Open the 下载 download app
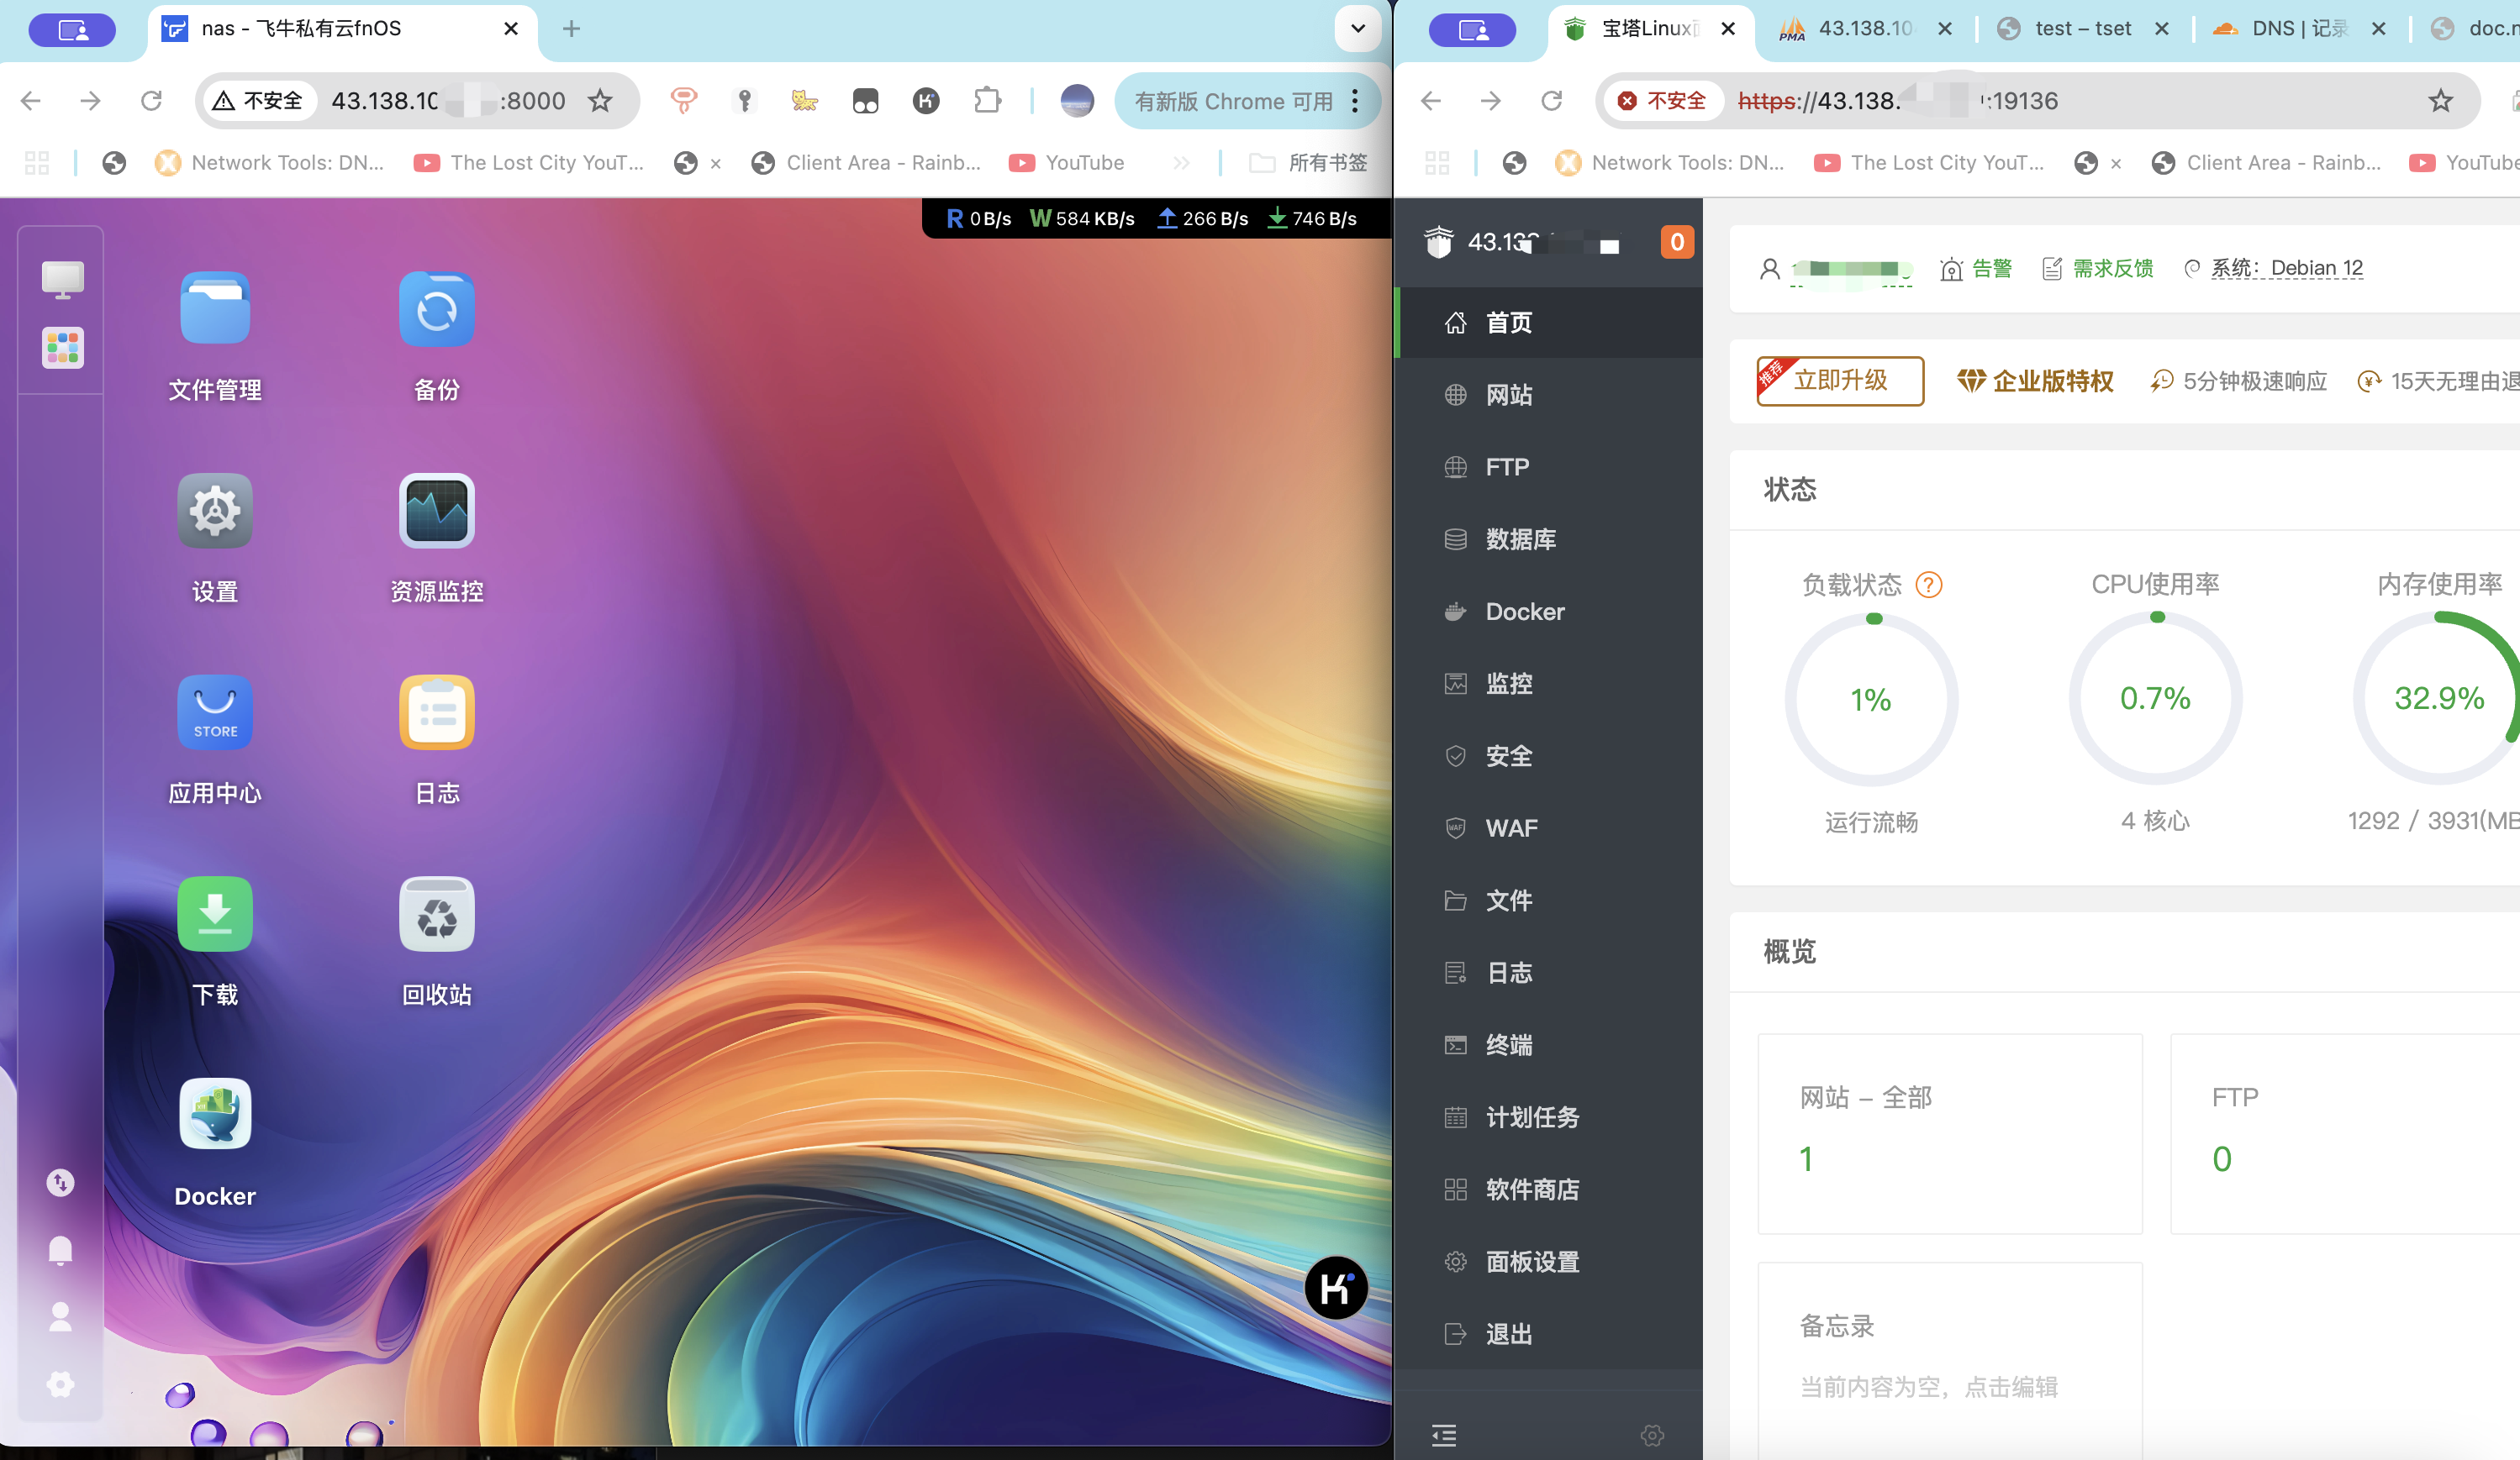Image resolution: width=2520 pixels, height=1460 pixels. (x=215, y=914)
